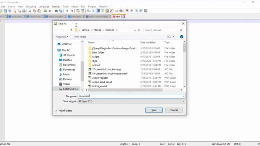
Task: Toggle the highlighted Indent Guide icon
Action: 98,11
